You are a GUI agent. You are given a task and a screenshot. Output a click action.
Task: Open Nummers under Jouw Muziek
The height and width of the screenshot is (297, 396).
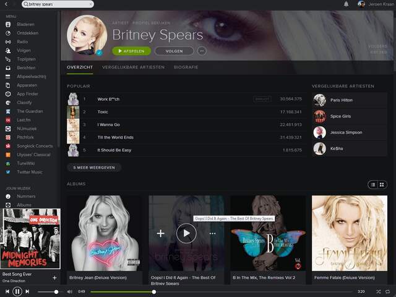pos(26,196)
